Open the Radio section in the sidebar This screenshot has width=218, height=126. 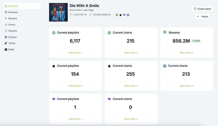(11, 50)
